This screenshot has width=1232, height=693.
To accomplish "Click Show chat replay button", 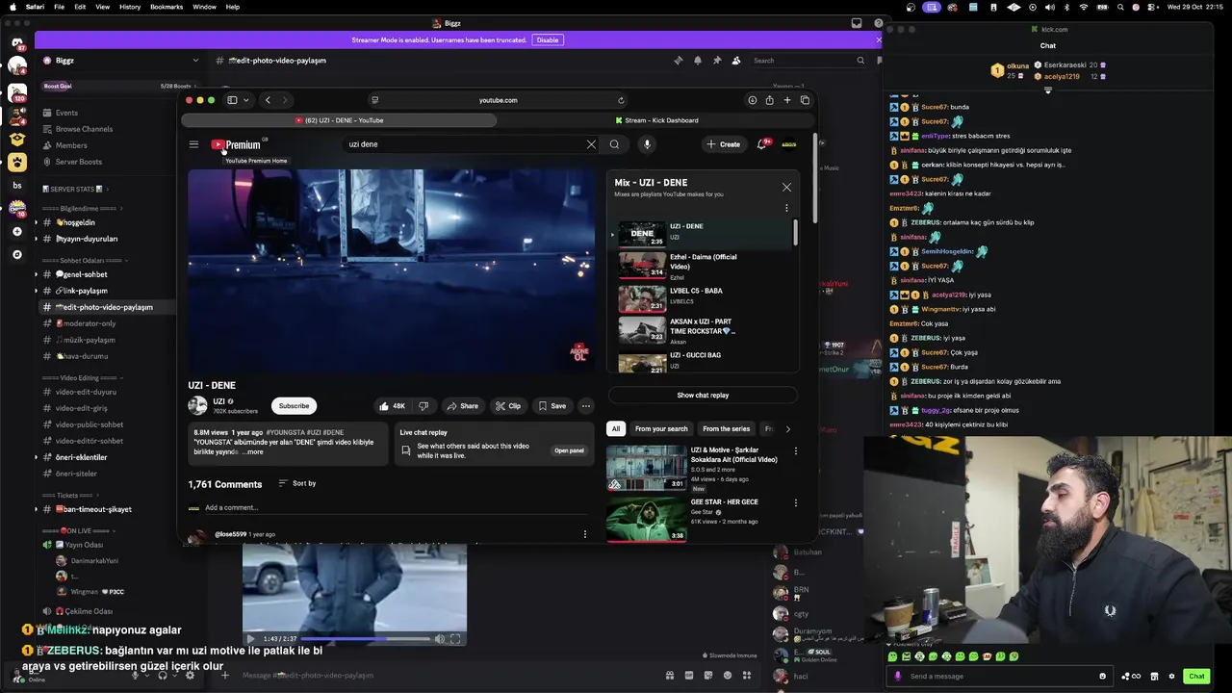I will coord(703,396).
